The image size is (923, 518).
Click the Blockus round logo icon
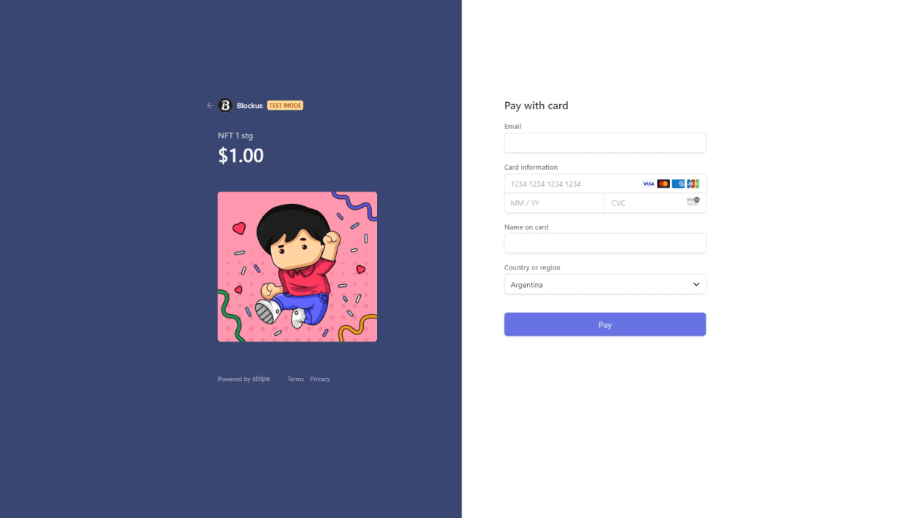pyautogui.click(x=225, y=106)
